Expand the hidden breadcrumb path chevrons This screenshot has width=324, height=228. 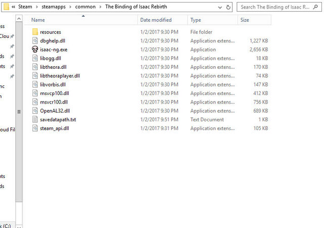tap(14, 7)
